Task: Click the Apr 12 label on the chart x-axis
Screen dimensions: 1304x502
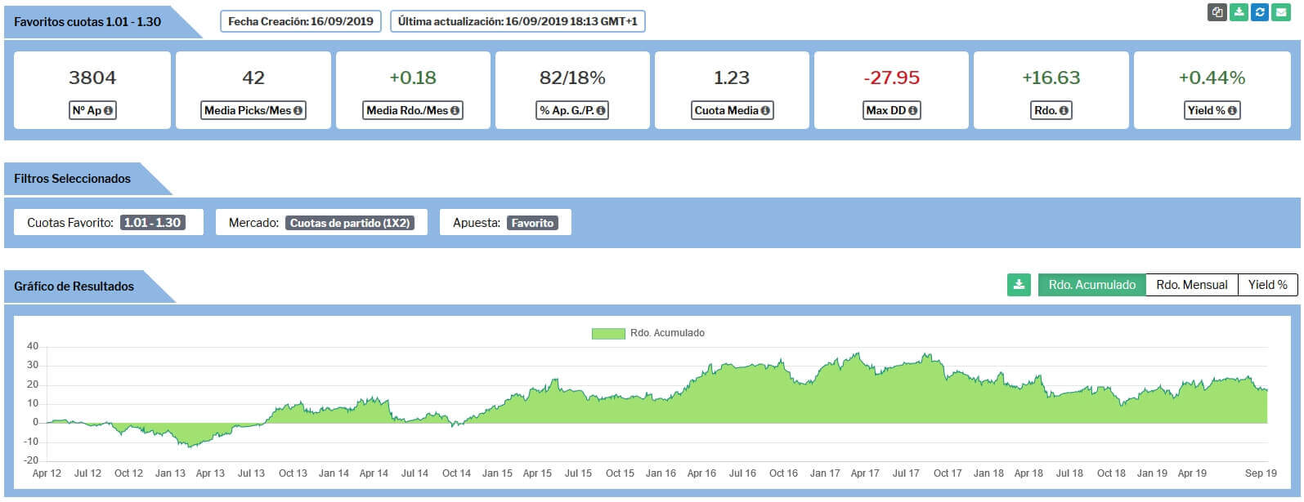Action: (x=47, y=473)
